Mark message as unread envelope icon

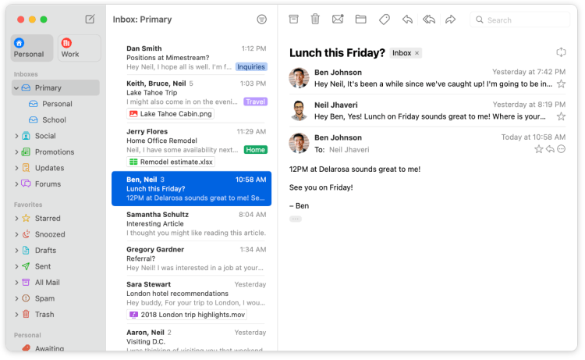coord(338,19)
